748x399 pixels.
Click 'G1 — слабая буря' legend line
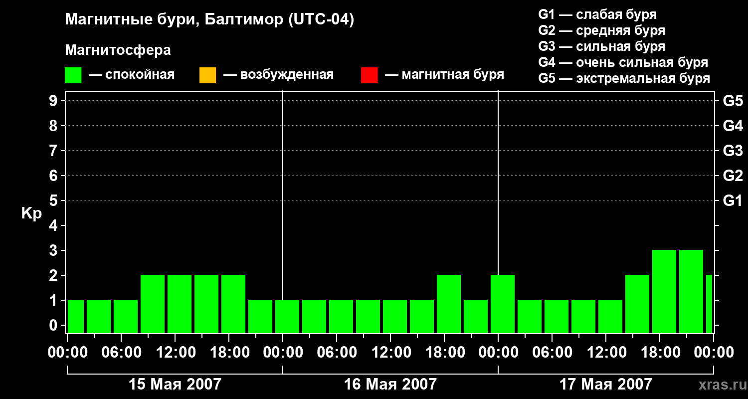(597, 14)
